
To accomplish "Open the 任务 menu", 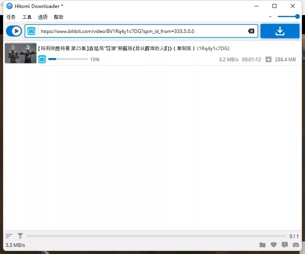I will 11,17.
